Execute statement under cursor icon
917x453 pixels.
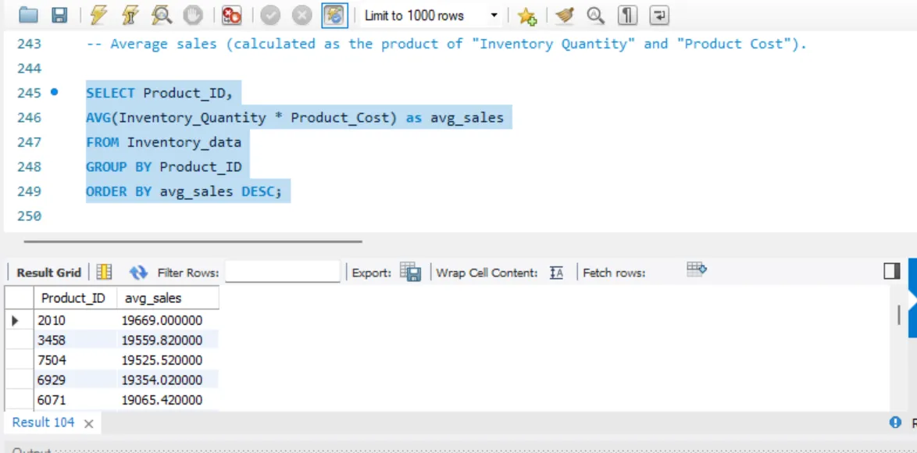click(130, 15)
